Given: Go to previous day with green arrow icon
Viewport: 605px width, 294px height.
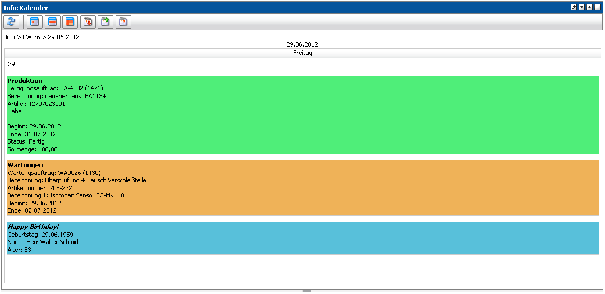Looking at the screenshot, I should [106, 22].
